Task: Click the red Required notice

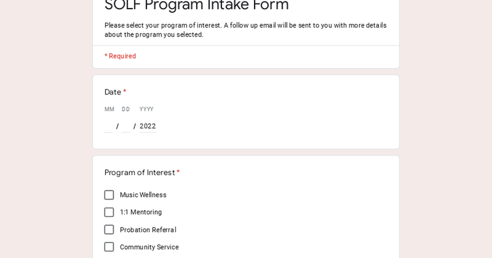Action: pos(120,56)
